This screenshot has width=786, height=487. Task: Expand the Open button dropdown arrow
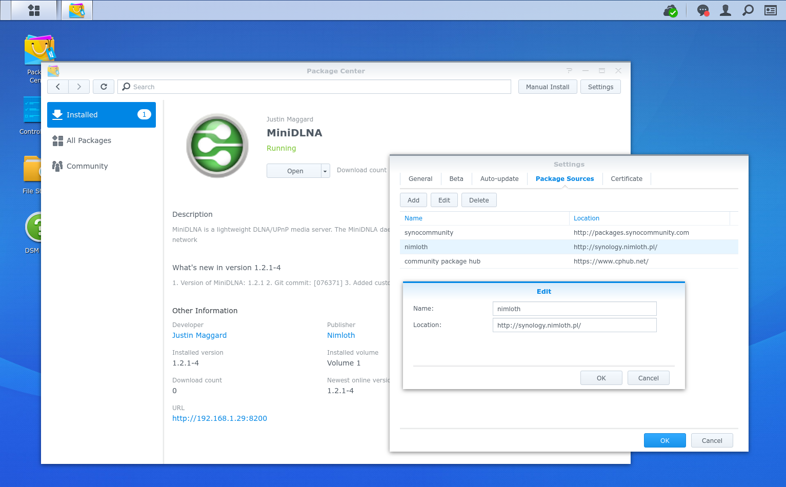pos(325,171)
